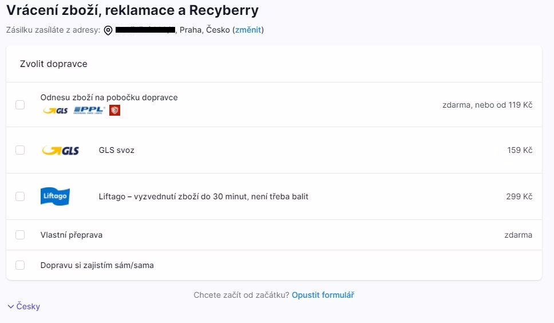Click the location pin icon next to address

pyautogui.click(x=108, y=30)
